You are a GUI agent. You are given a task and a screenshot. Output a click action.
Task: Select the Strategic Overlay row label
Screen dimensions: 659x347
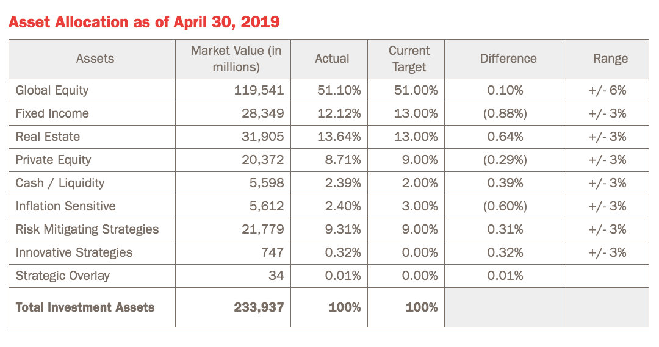(63, 276)
